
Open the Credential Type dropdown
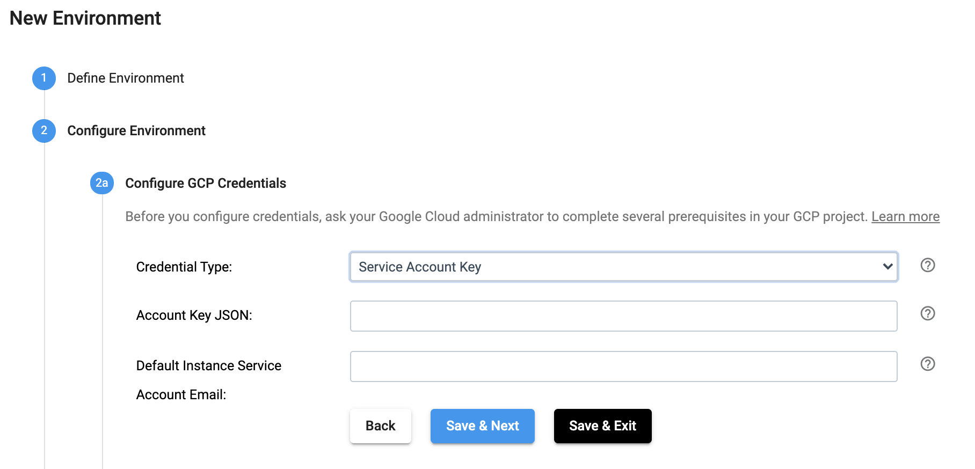point(623,267)
